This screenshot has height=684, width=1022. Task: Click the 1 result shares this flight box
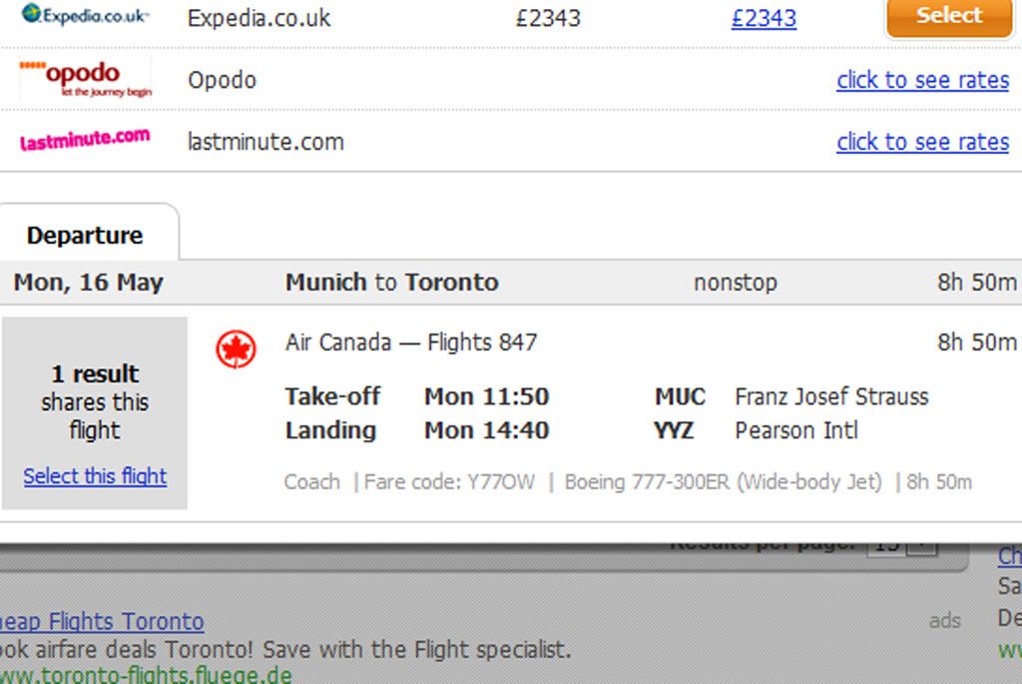click(95, 412)
